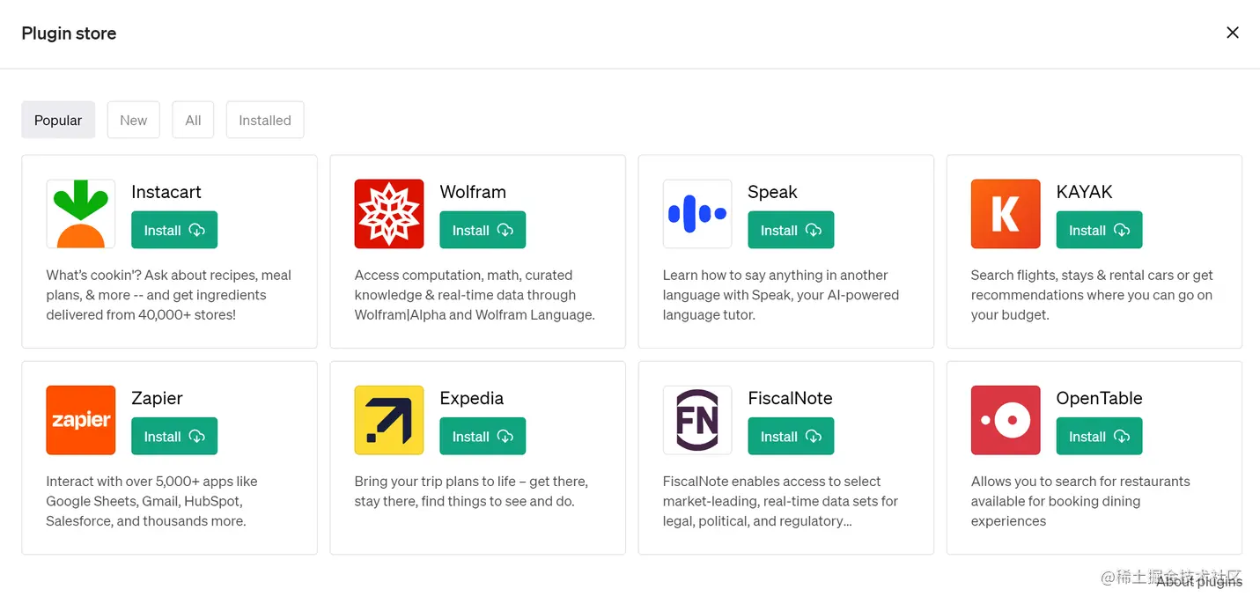The image size is (1260, 604).
Task: Install the Zapier plugin
Action: pyautogui.click(x=174, y=437)
